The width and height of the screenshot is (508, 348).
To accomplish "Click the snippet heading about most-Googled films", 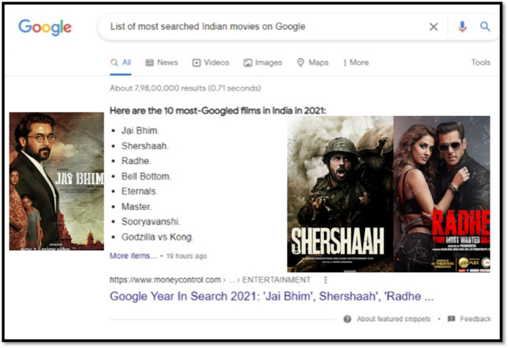I will tap(218, 111).
